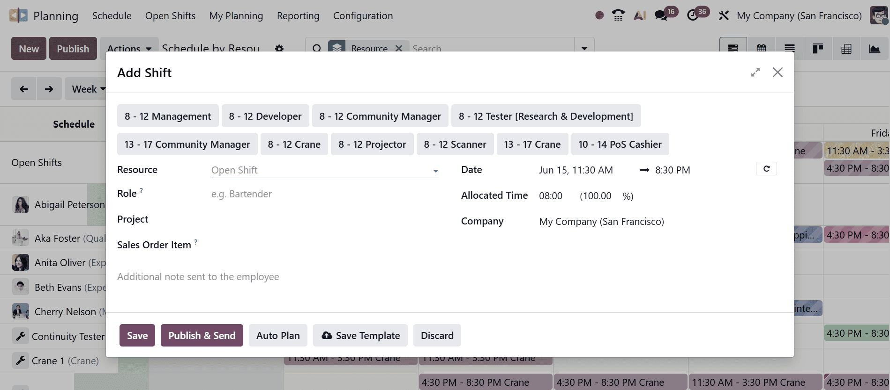Open the Role help question mark
The width and height of the screenshot is (890, 390).
pyautogui.click(x=142, y=191)
